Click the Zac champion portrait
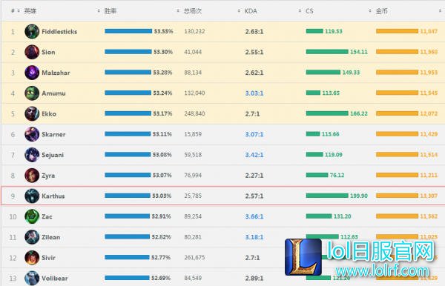This screenshot has height=286, width=445. (32, 216)
